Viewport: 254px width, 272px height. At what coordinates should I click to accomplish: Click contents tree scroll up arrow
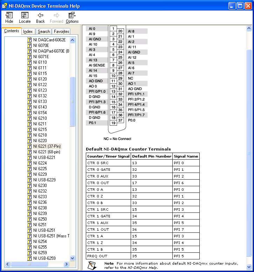point(73,40)
